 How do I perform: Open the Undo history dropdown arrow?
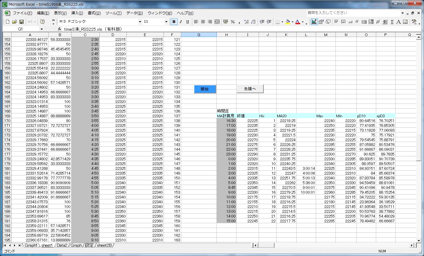coord(35,22)
